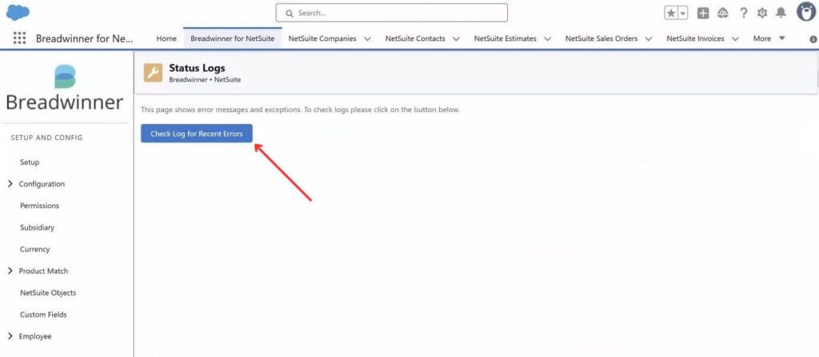Viewport: 819px width, 357px height.
Task: Open Setup in the sidebar
Action: click(30, 162)
